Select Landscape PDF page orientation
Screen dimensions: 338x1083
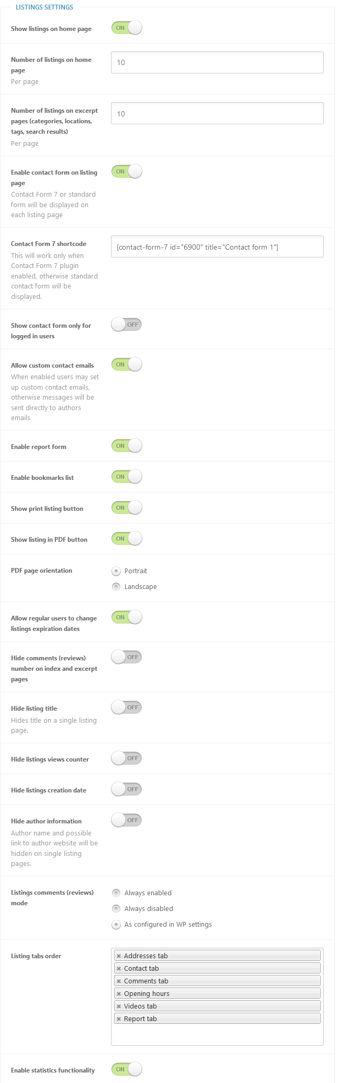(116, 587)
